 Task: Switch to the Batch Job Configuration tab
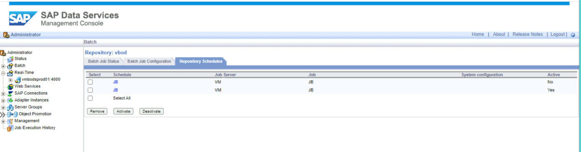(x=149, y=61)
